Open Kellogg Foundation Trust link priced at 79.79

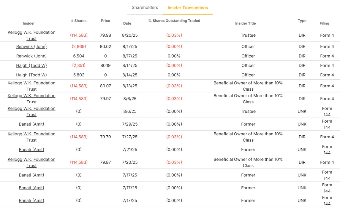point(31,137)
